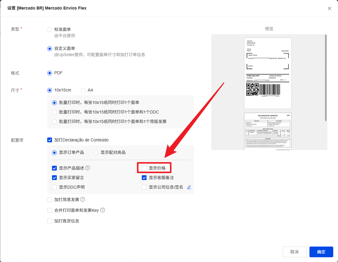Tick the 加打拣货信息 checkbox
The width and height of the screenshot is (338, 262).
click(50, 221)
